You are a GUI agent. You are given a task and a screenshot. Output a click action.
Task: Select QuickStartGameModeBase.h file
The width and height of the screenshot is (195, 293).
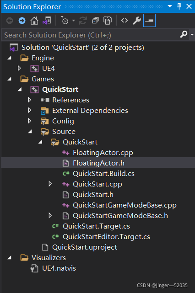click(120, 216)
